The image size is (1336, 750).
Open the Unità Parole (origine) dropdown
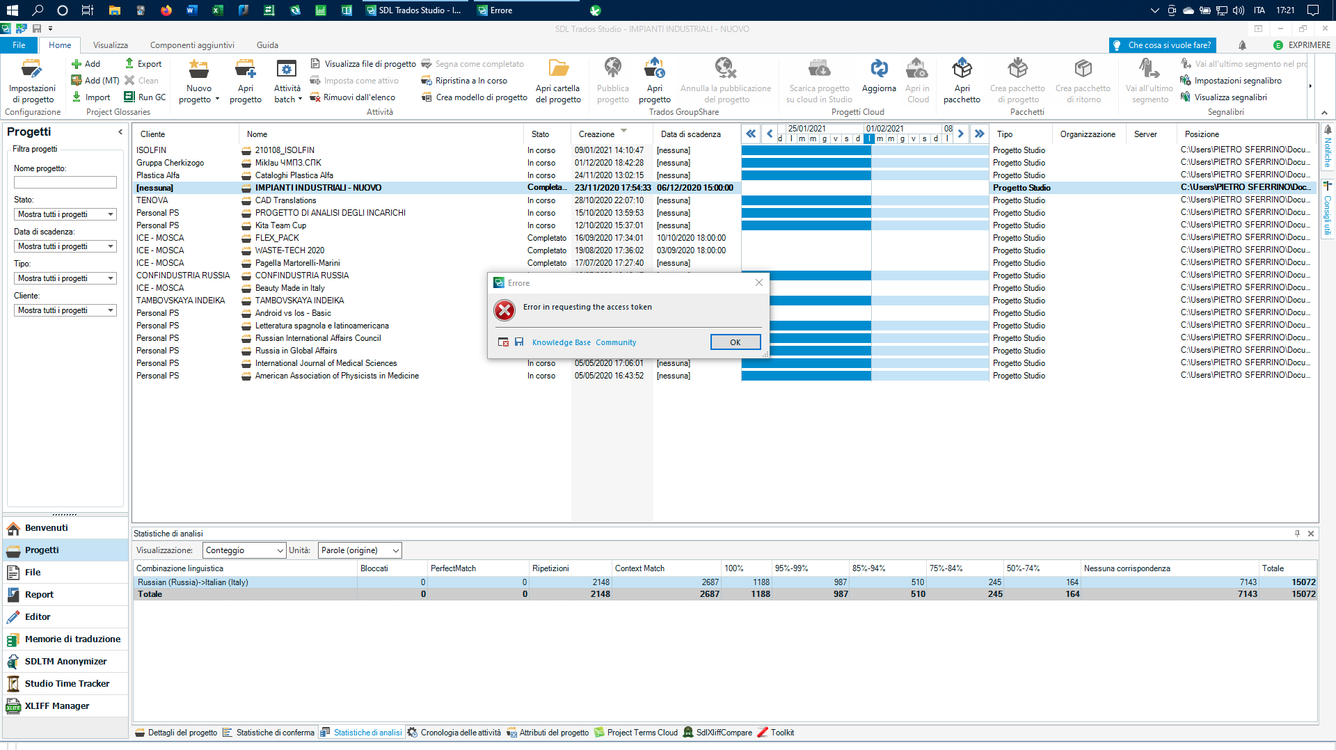(x=360, y=550)
